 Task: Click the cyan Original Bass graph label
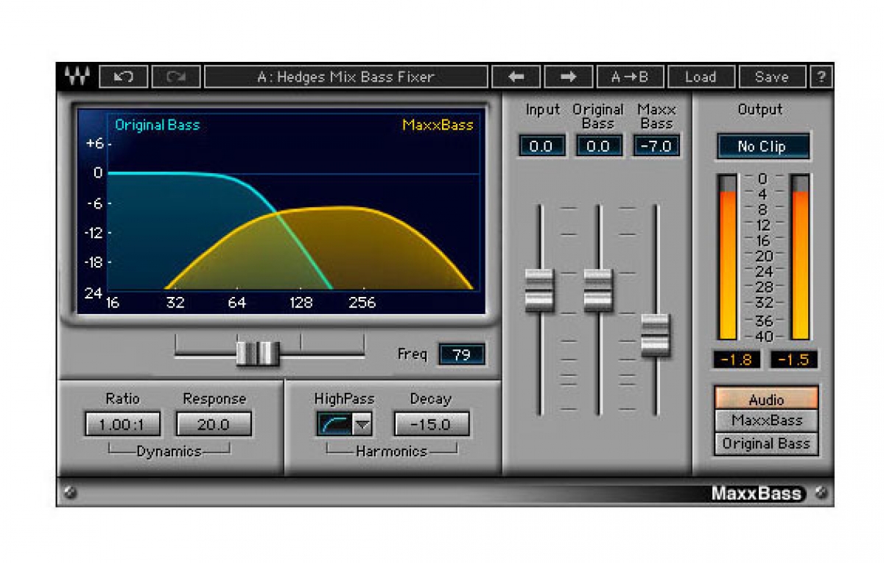(x=157, y=125)
